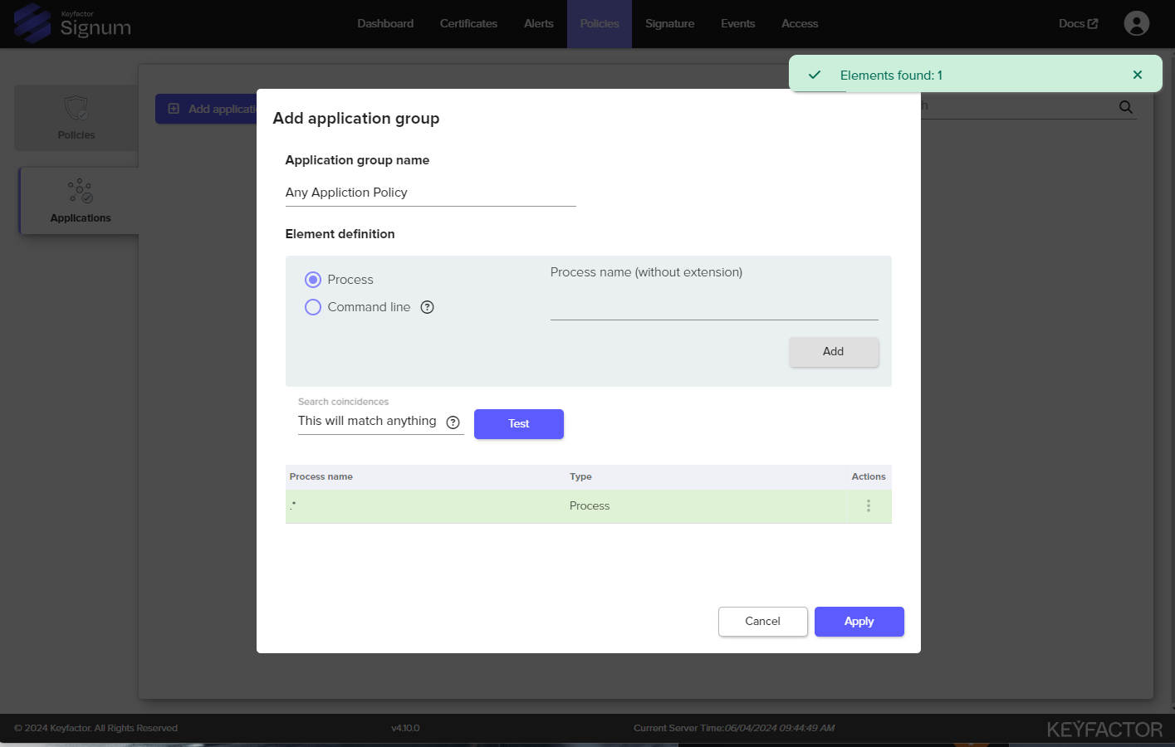Screen dimensions: 1175x747
Task: Click the Command line help icon
Action: pyautogui.click(x=427, y=307)
